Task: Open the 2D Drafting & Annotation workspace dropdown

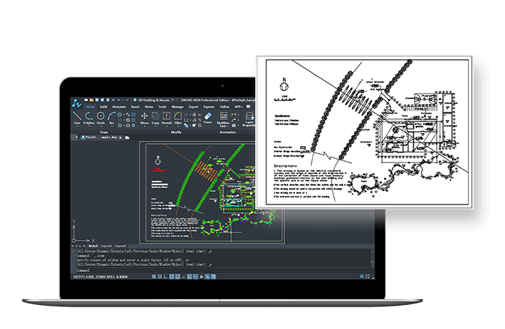Action: tap(151, 99)
